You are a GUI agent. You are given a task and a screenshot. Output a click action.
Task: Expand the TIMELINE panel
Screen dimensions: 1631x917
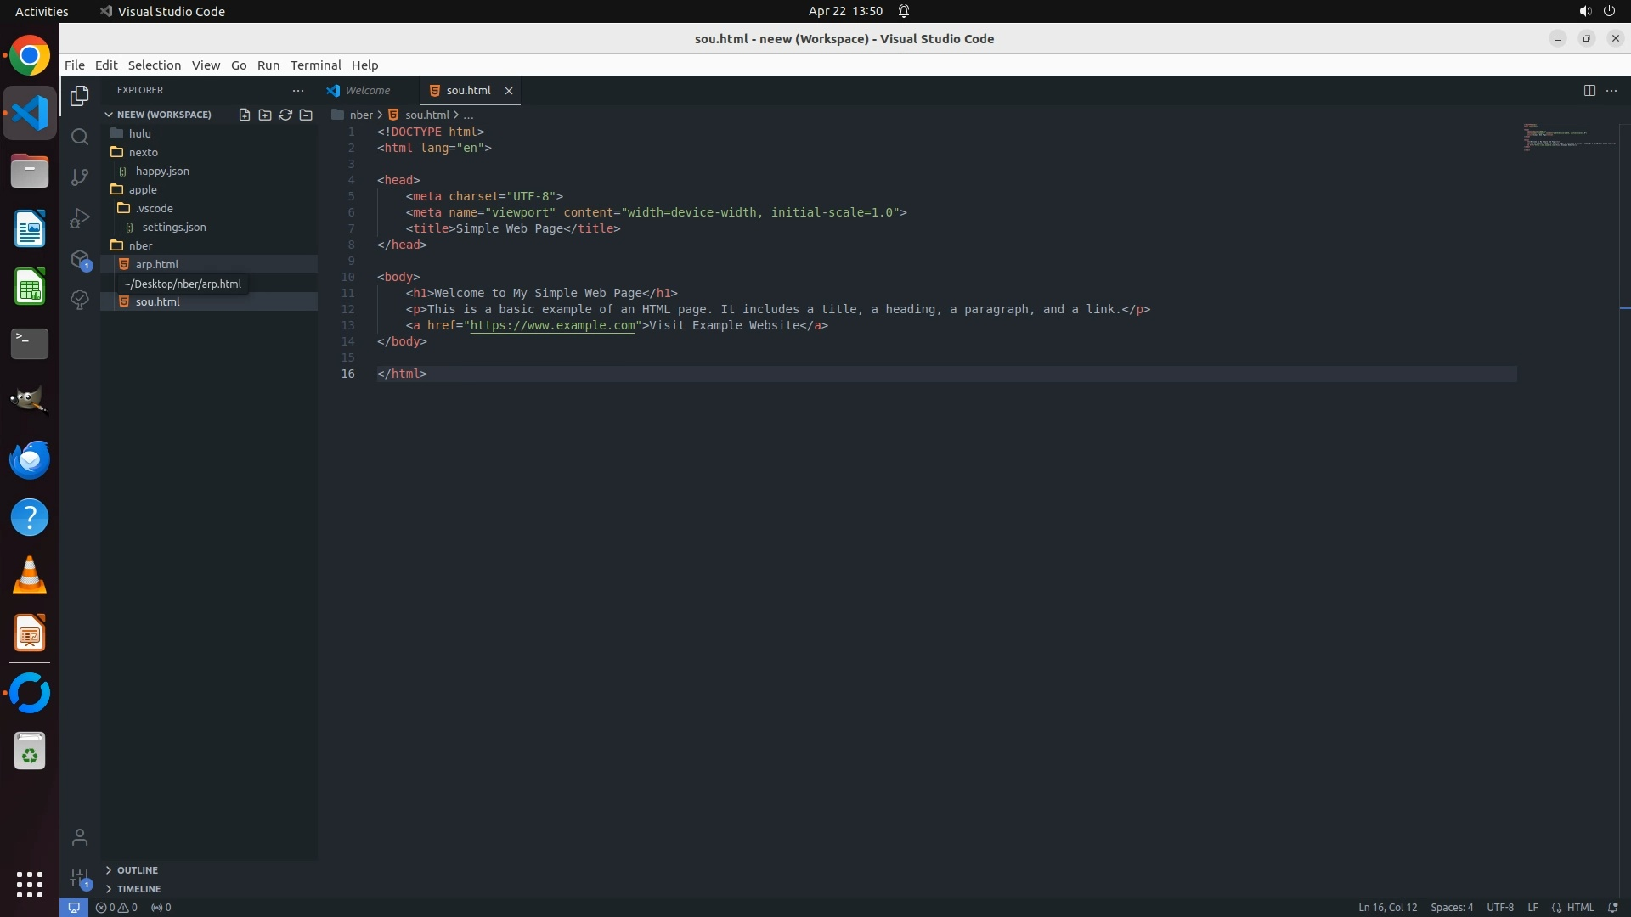click(138, 889)
